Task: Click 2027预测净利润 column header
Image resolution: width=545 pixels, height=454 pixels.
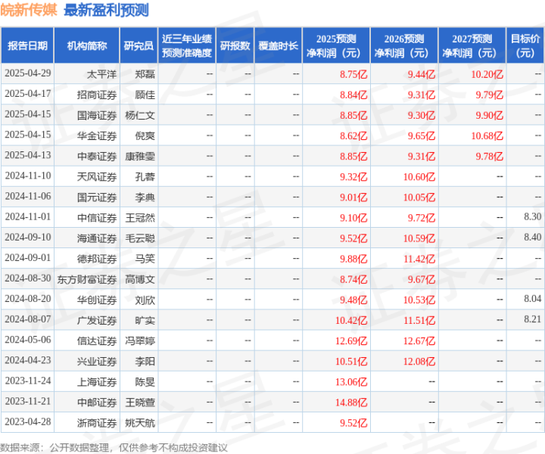Action: click(472, 45)
